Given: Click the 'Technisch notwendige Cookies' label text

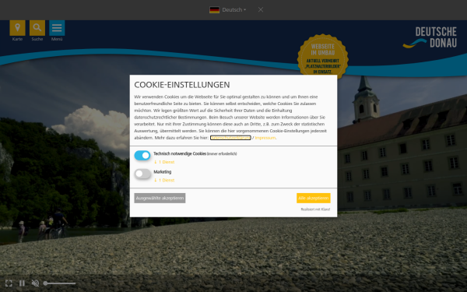Looking at the screenshot, I should click(x=180, y=153).
